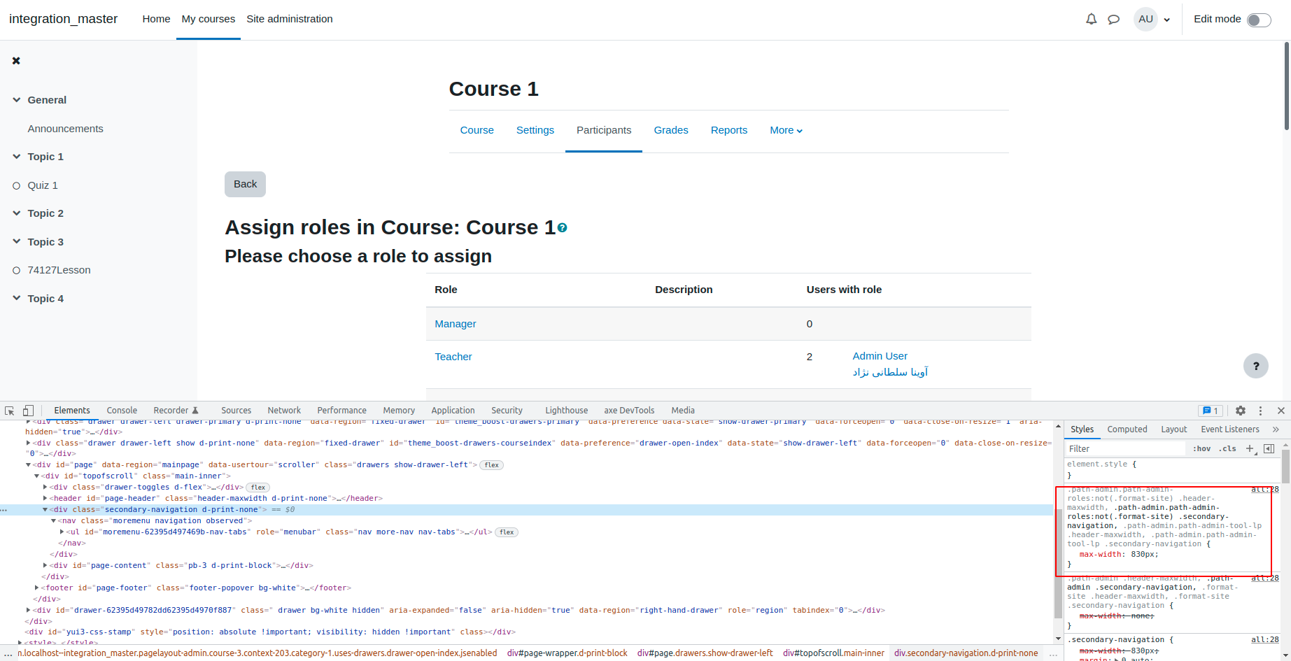1291x661 pixels.
Task: Open the notifications bell icon
Action: click(x=1091, y=20)
